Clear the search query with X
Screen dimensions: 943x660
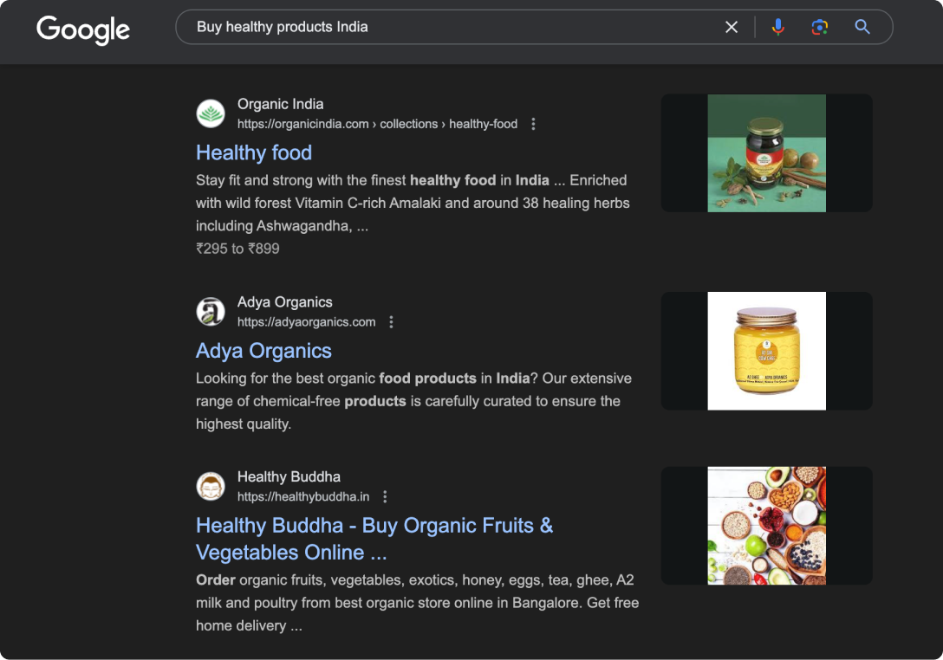pyautogui.click(x=732, y=27)
